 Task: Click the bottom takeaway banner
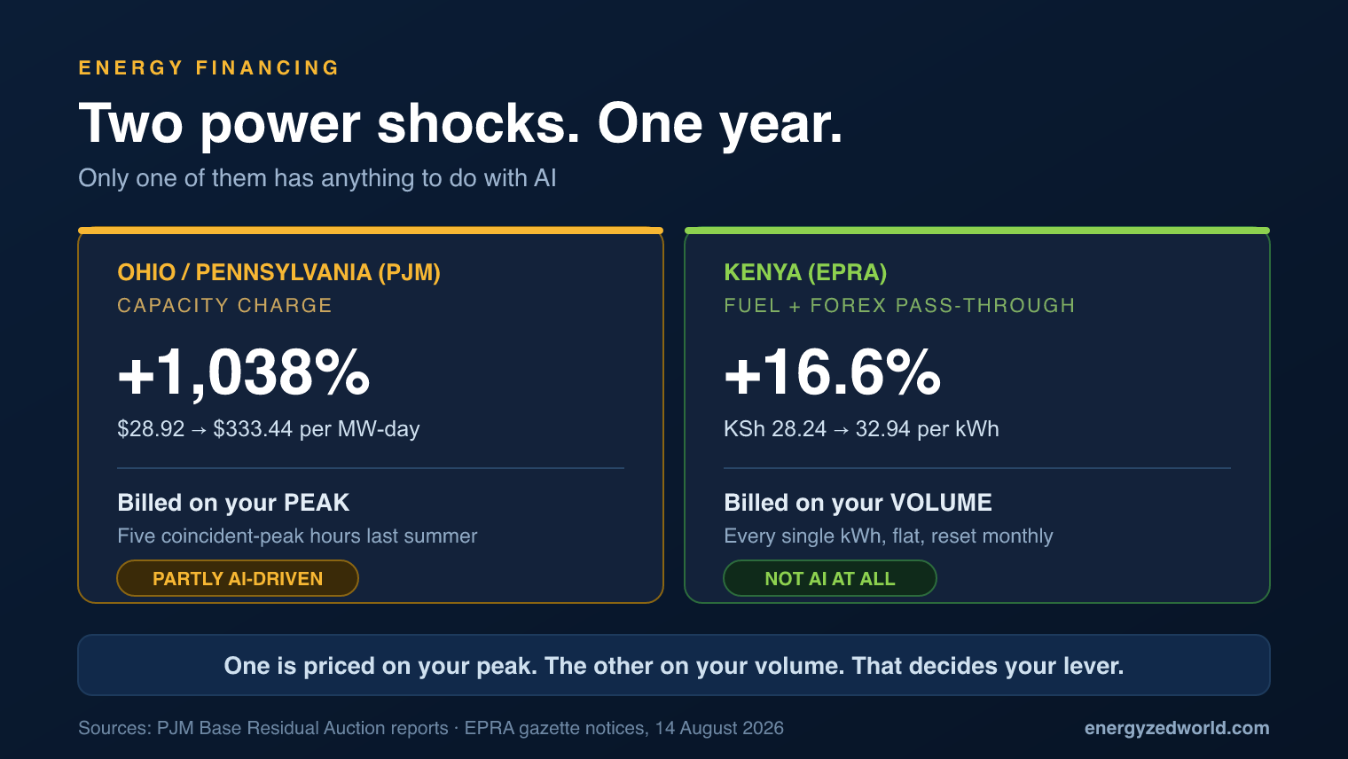[674, 665]
